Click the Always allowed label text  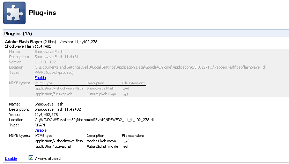pyautogui.click(x=47, y=158)
